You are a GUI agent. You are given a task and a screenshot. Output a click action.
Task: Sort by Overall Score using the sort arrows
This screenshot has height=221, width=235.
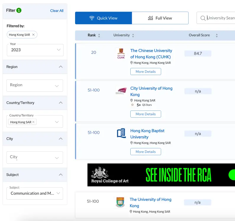pos(217,35)
